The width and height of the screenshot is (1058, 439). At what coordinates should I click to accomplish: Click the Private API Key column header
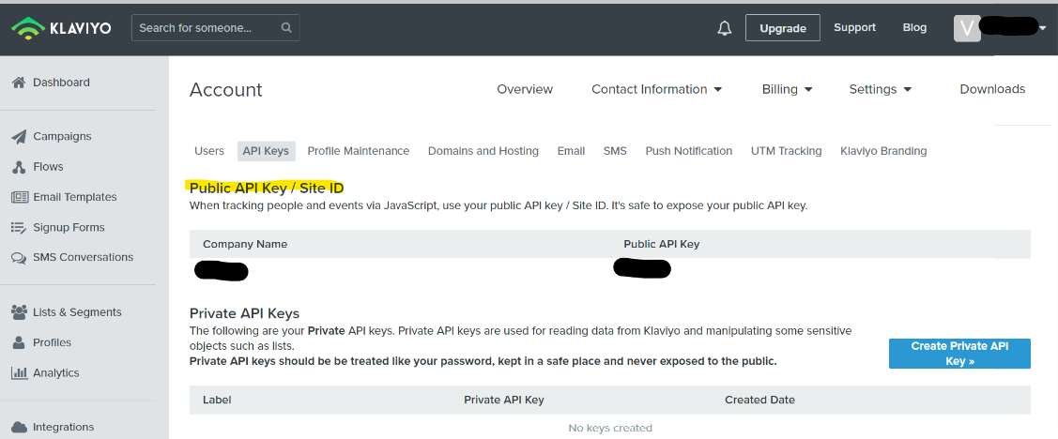point(503,400)
